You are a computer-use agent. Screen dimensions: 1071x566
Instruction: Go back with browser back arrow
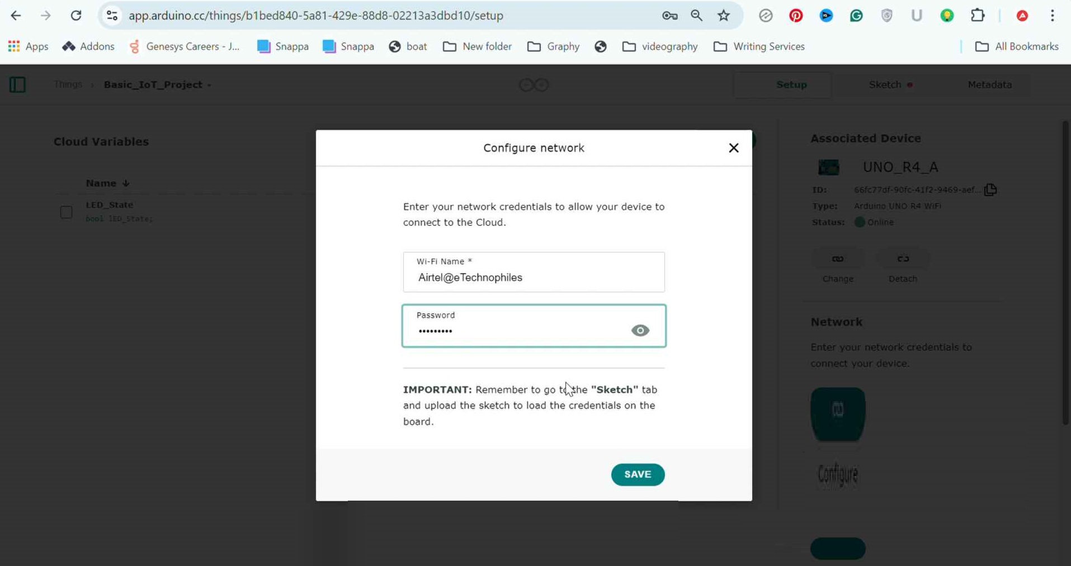click(16, 16)
